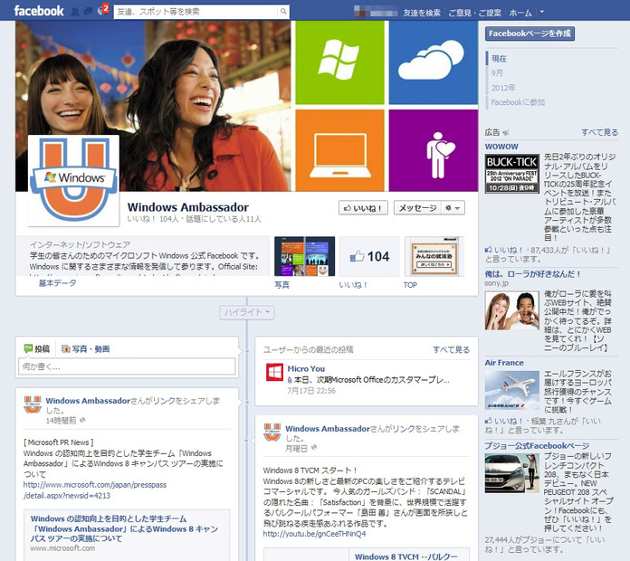This screenshot has height=561, width=630.
Task: Click avatar on 14時間前 post
Action: [33, 404]
